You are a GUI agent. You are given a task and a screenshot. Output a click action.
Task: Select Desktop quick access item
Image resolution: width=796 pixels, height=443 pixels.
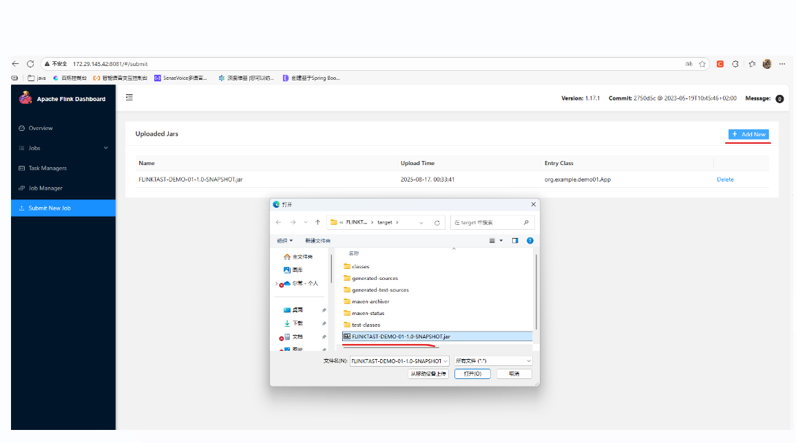293,310
